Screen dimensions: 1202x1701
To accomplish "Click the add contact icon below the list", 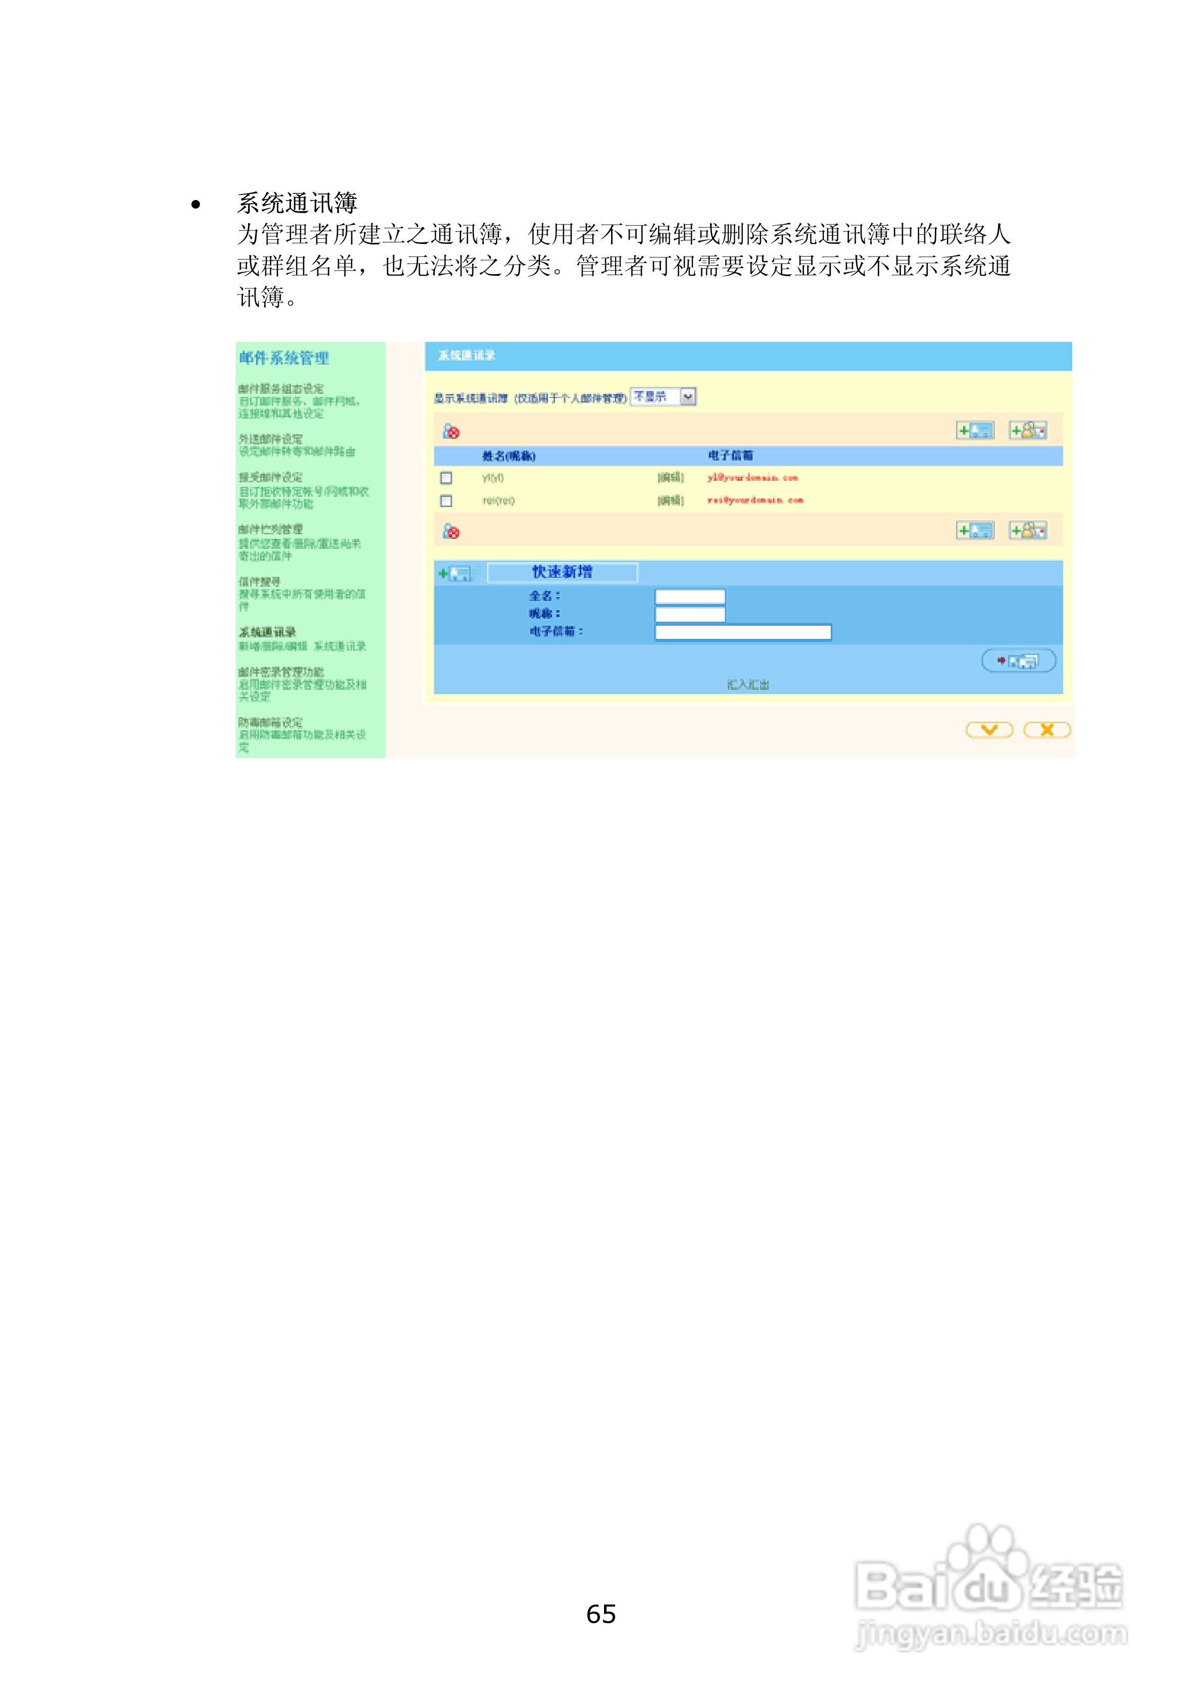I will pos(975,530).
